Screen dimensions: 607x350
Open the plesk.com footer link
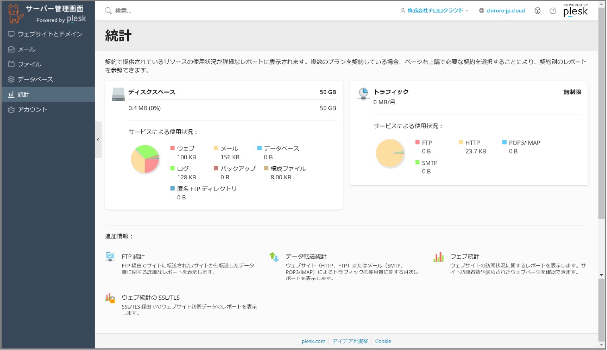coord(314,341)
